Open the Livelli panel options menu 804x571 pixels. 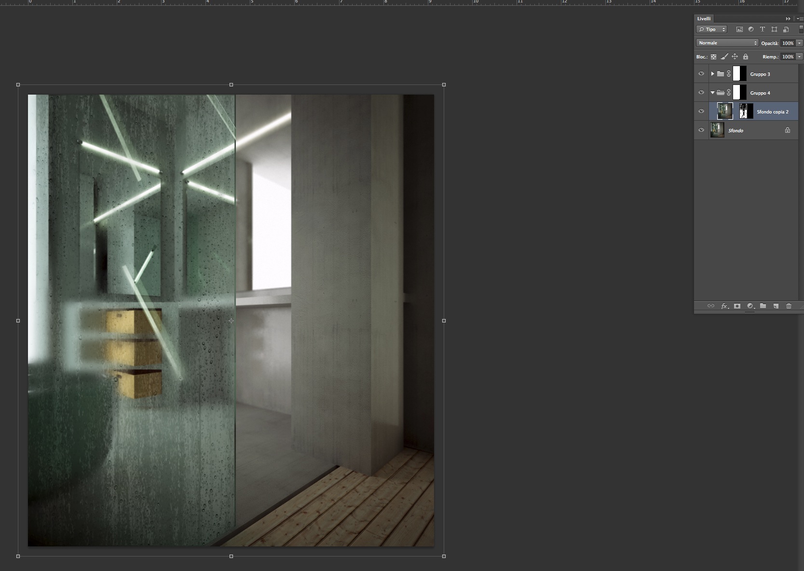800,18
